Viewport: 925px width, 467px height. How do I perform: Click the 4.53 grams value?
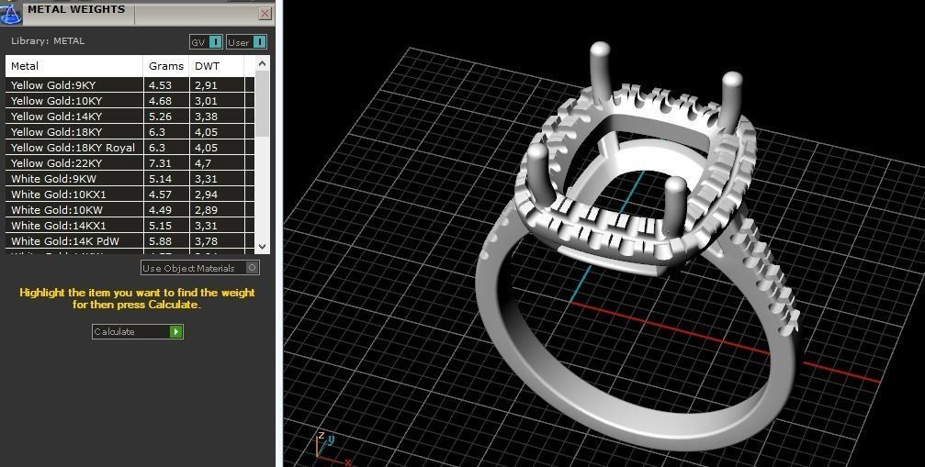[x=161, y=85]
